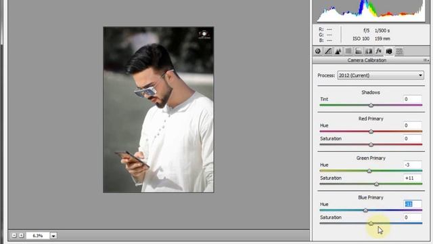This screenshot has height=244, width=433.
Task: Click the Green Primary section heading
Action: 371,158
